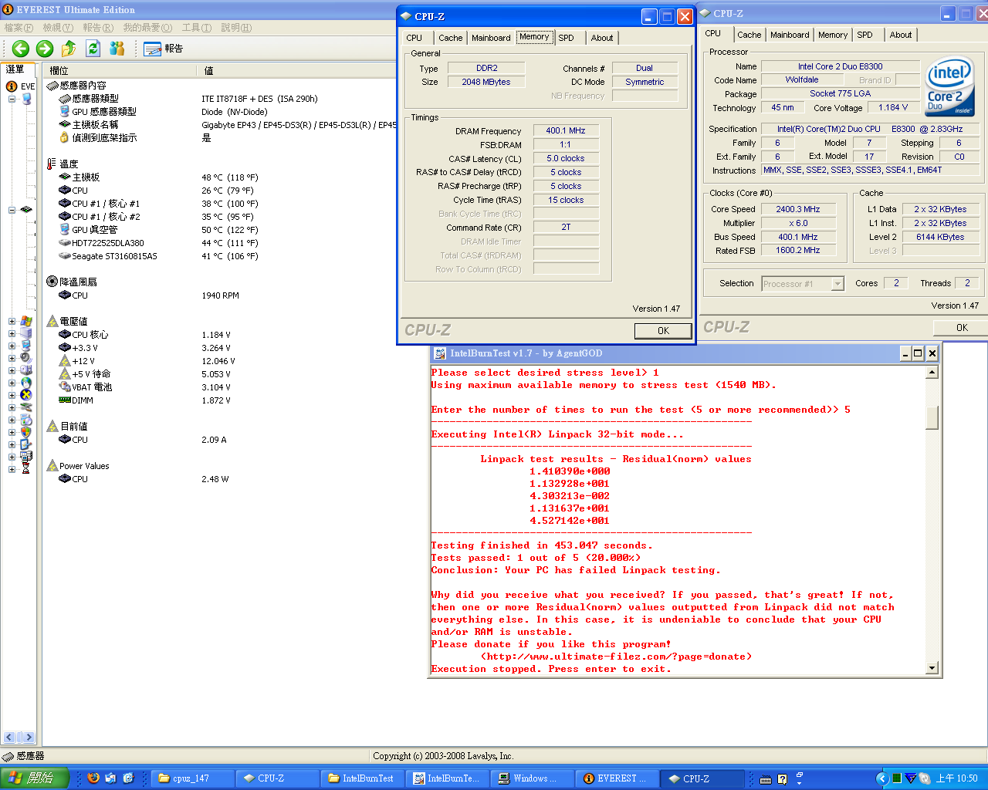Switch to Mainboard tab in front CPU-Z window

(x=491, y=38)
